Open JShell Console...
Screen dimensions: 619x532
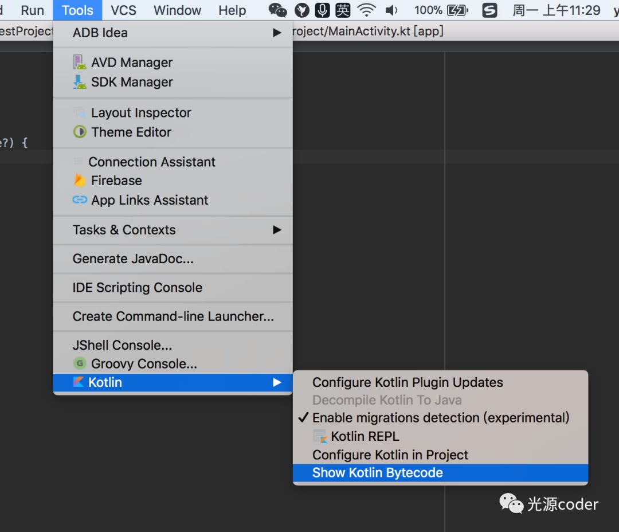[x=173, y=345]
